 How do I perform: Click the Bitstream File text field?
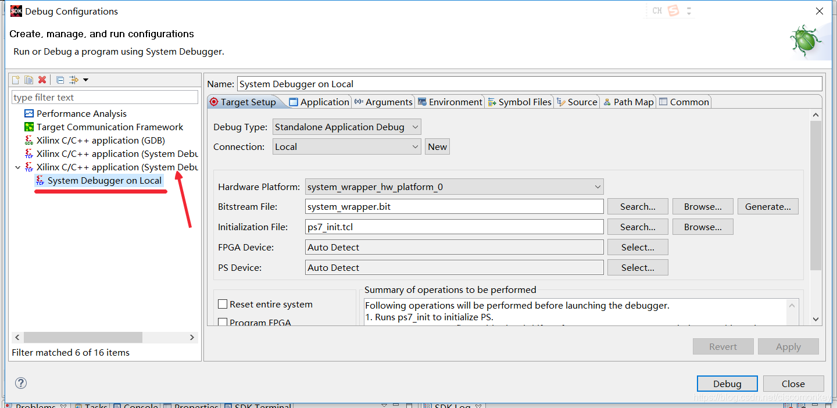pyautogui.click(x=455, y=206)
